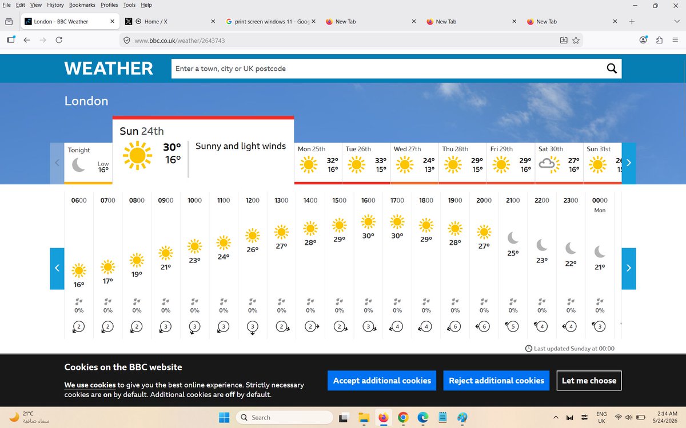Select the Fri 29th forecast day
The image size is (686, 428).
click(510, 163)
